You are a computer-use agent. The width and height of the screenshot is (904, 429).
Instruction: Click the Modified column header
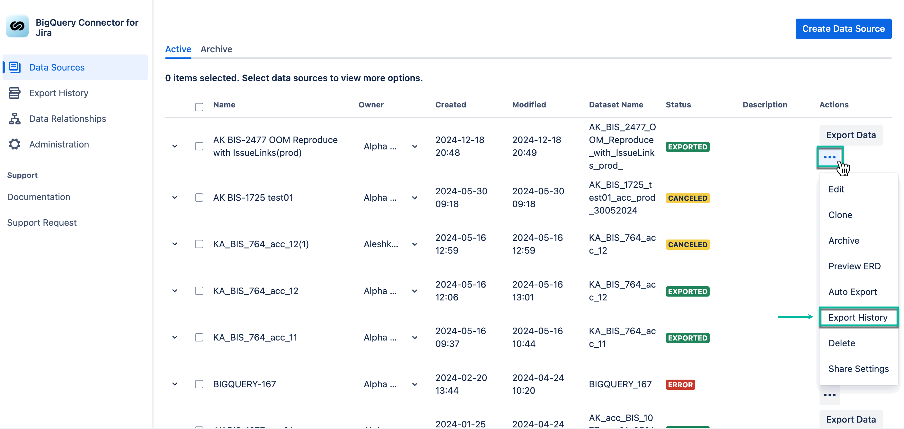pyautogui.click(x=529, y=105)
